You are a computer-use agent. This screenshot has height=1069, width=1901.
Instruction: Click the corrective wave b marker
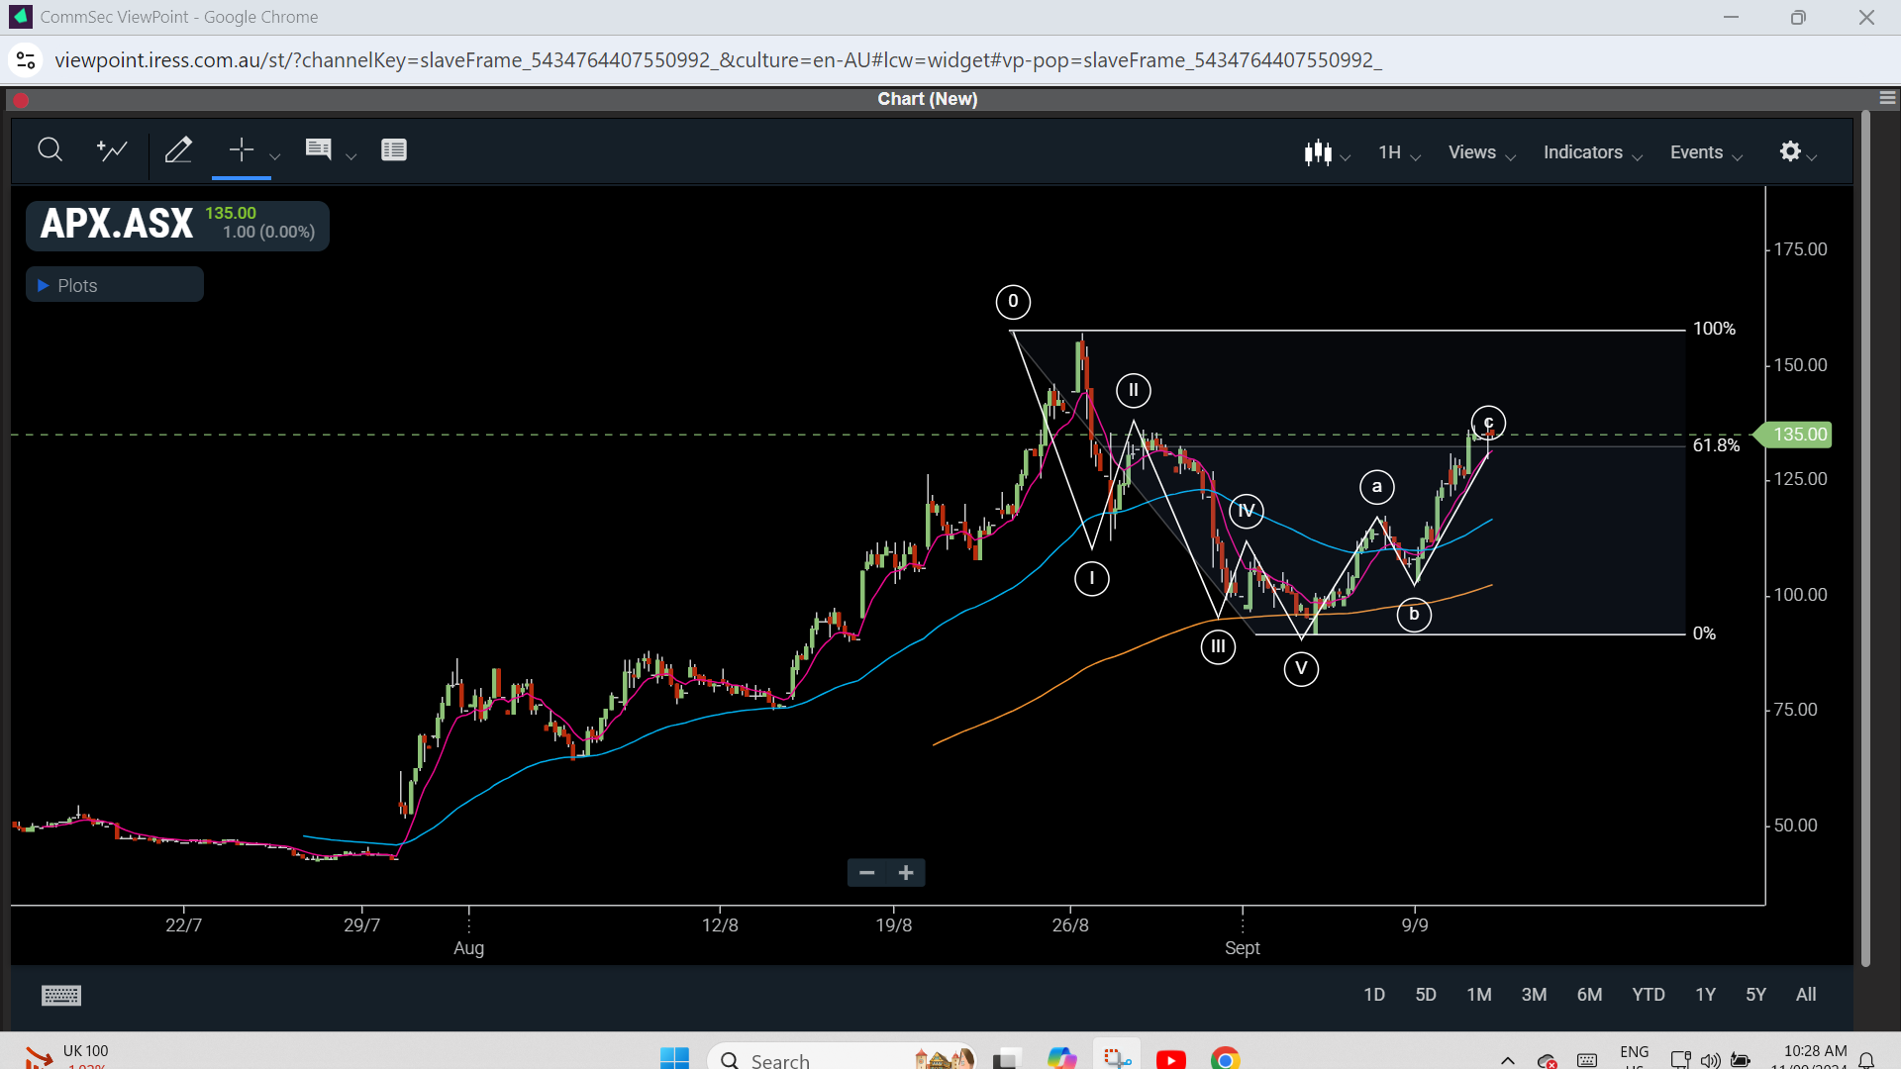1414,615
